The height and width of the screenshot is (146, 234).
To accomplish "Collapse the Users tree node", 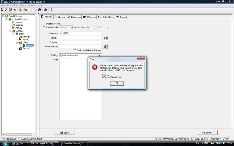I will 17,42.
